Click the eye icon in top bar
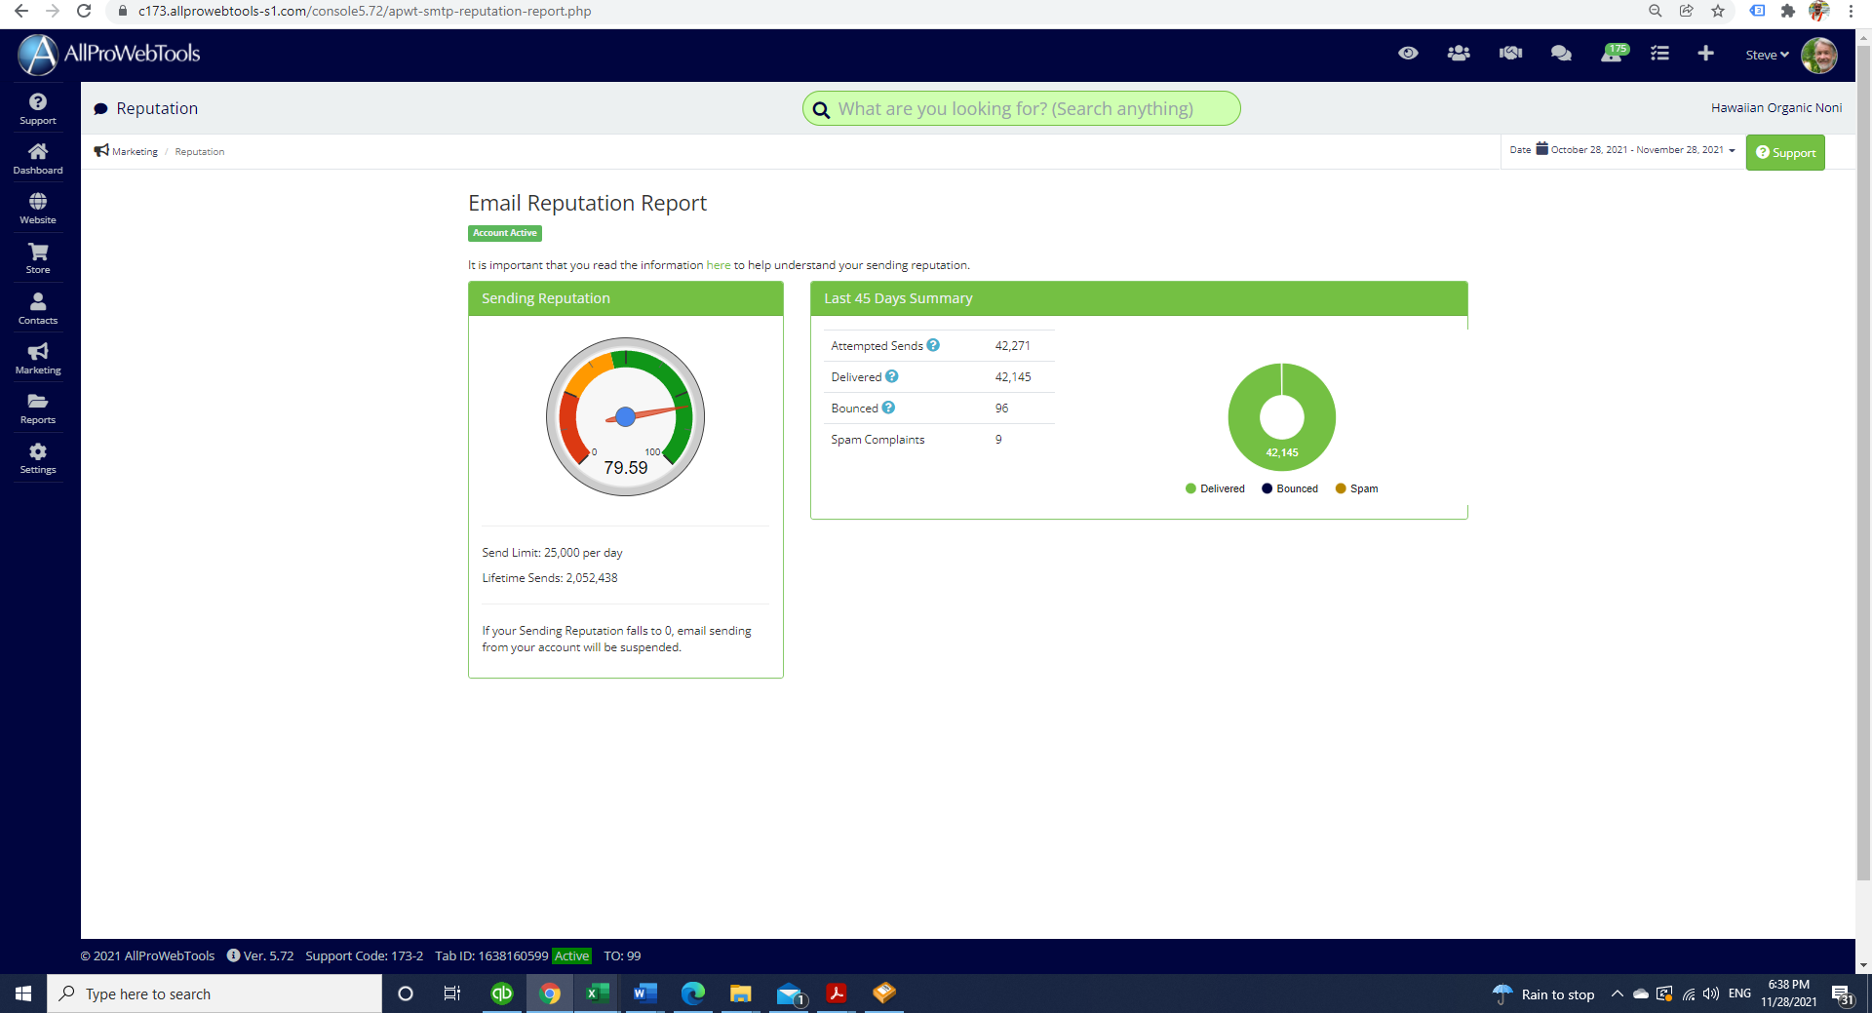The height and width of the screenshot is (1013, 1872). click(x=1408, y=54)
